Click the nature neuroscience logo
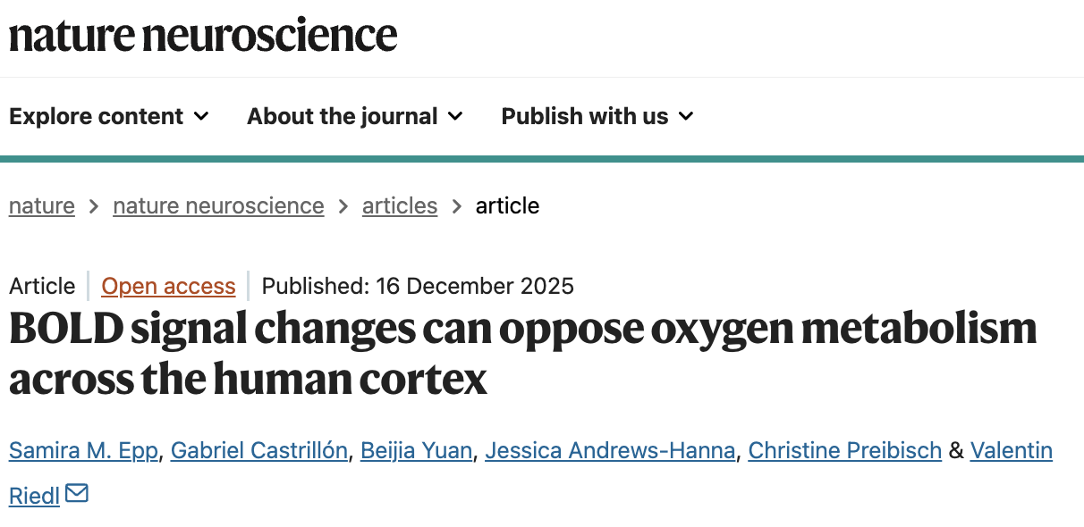The image size is (1084, 527). pyautogui.click(x=203, y=36)
